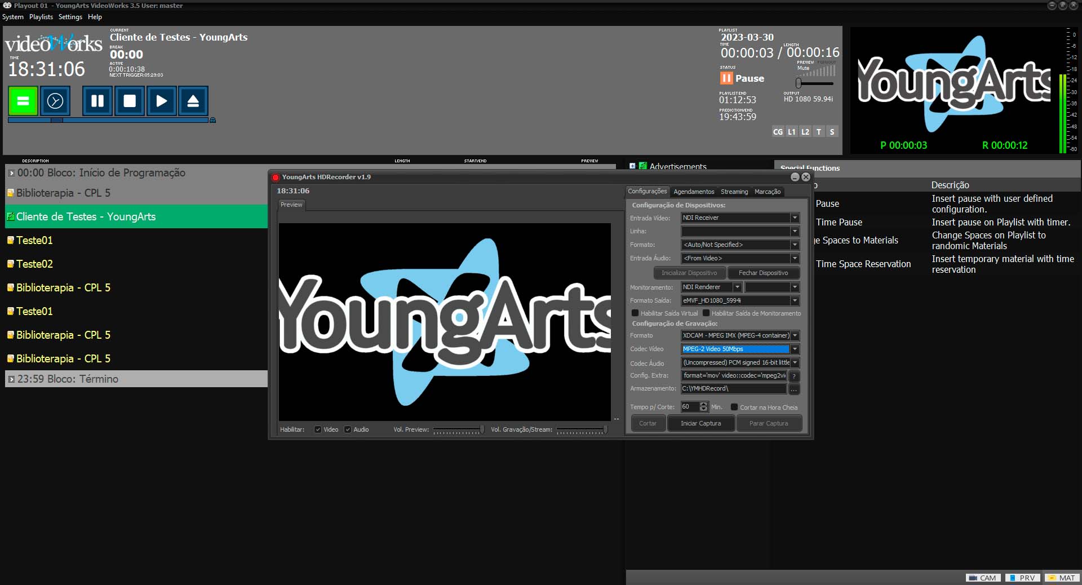Pause playback using the pause transport icon
1082x585 pixels.
(x=97, y=101)
